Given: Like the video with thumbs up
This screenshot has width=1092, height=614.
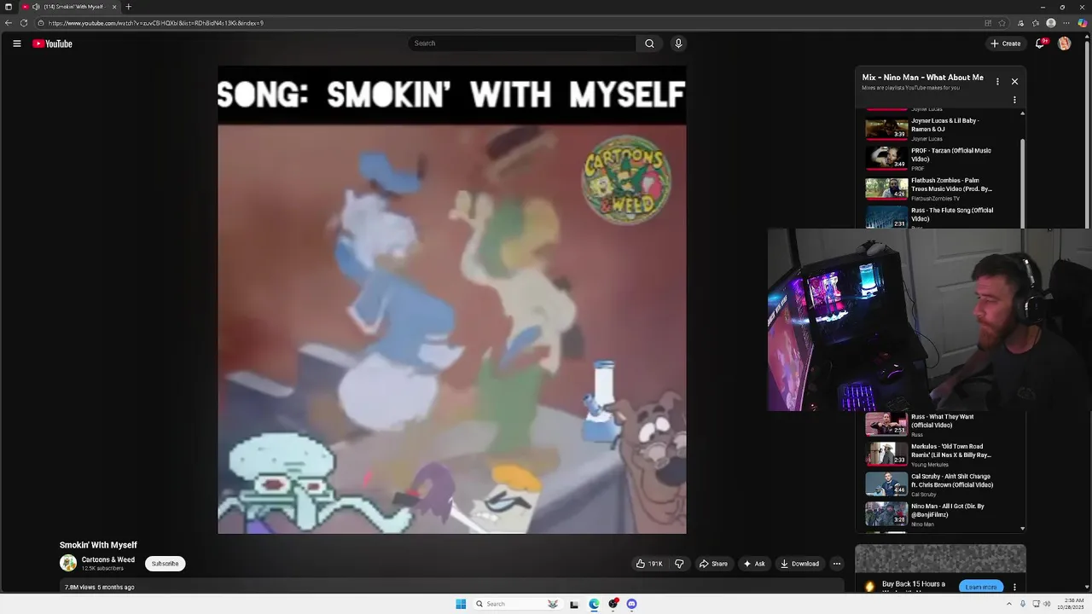Looking at the screenshot, I should [x=649, y=564].
